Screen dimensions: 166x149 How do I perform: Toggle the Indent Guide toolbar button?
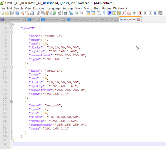(109, 13)
